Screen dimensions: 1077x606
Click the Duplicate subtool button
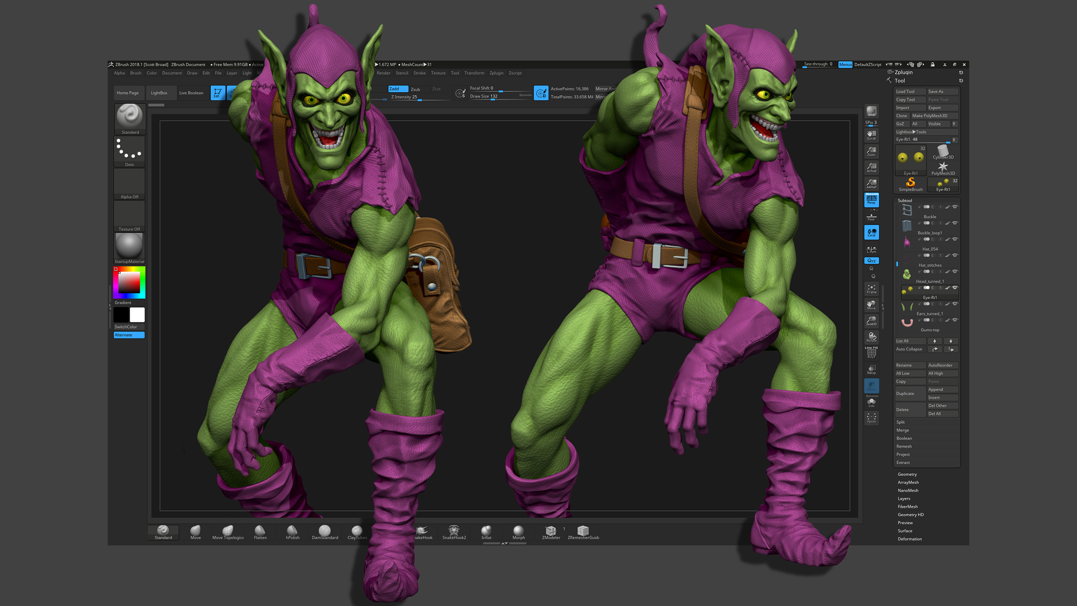(910, 394)
